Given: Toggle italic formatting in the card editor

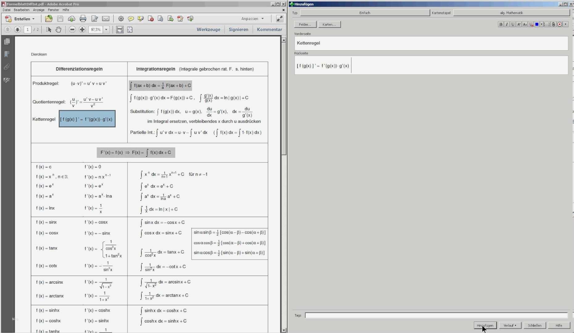Looking at the screenshot, I should click(x=507, y=24).
